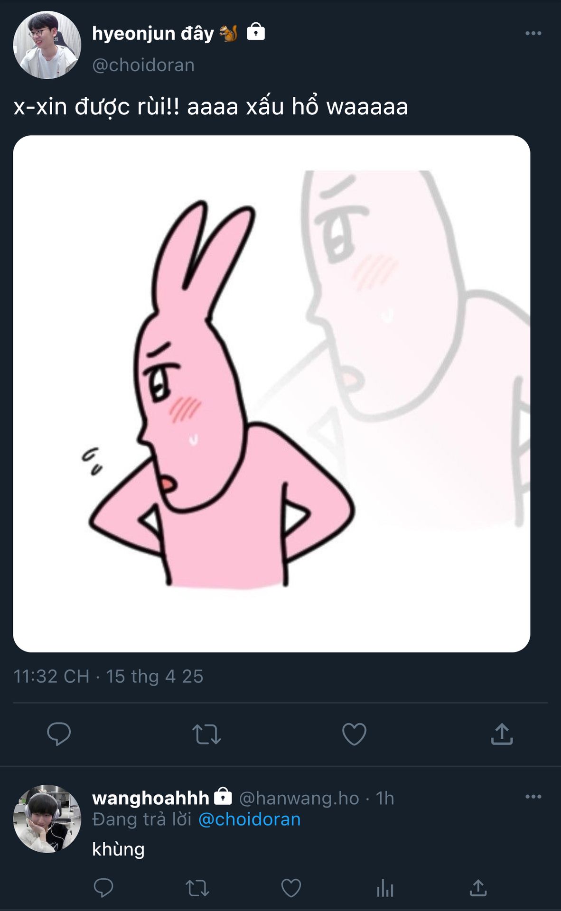Reply to wanghoahhh's comment
The image size is (561, 911).
[x=103, y=888]
